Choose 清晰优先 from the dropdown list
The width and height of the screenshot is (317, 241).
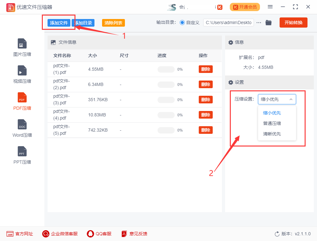272,134
